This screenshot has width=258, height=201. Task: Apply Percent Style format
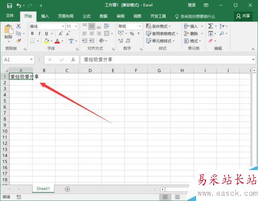pos(132,33)
